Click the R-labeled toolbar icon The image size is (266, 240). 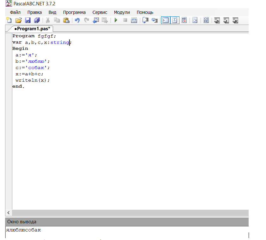235,20
